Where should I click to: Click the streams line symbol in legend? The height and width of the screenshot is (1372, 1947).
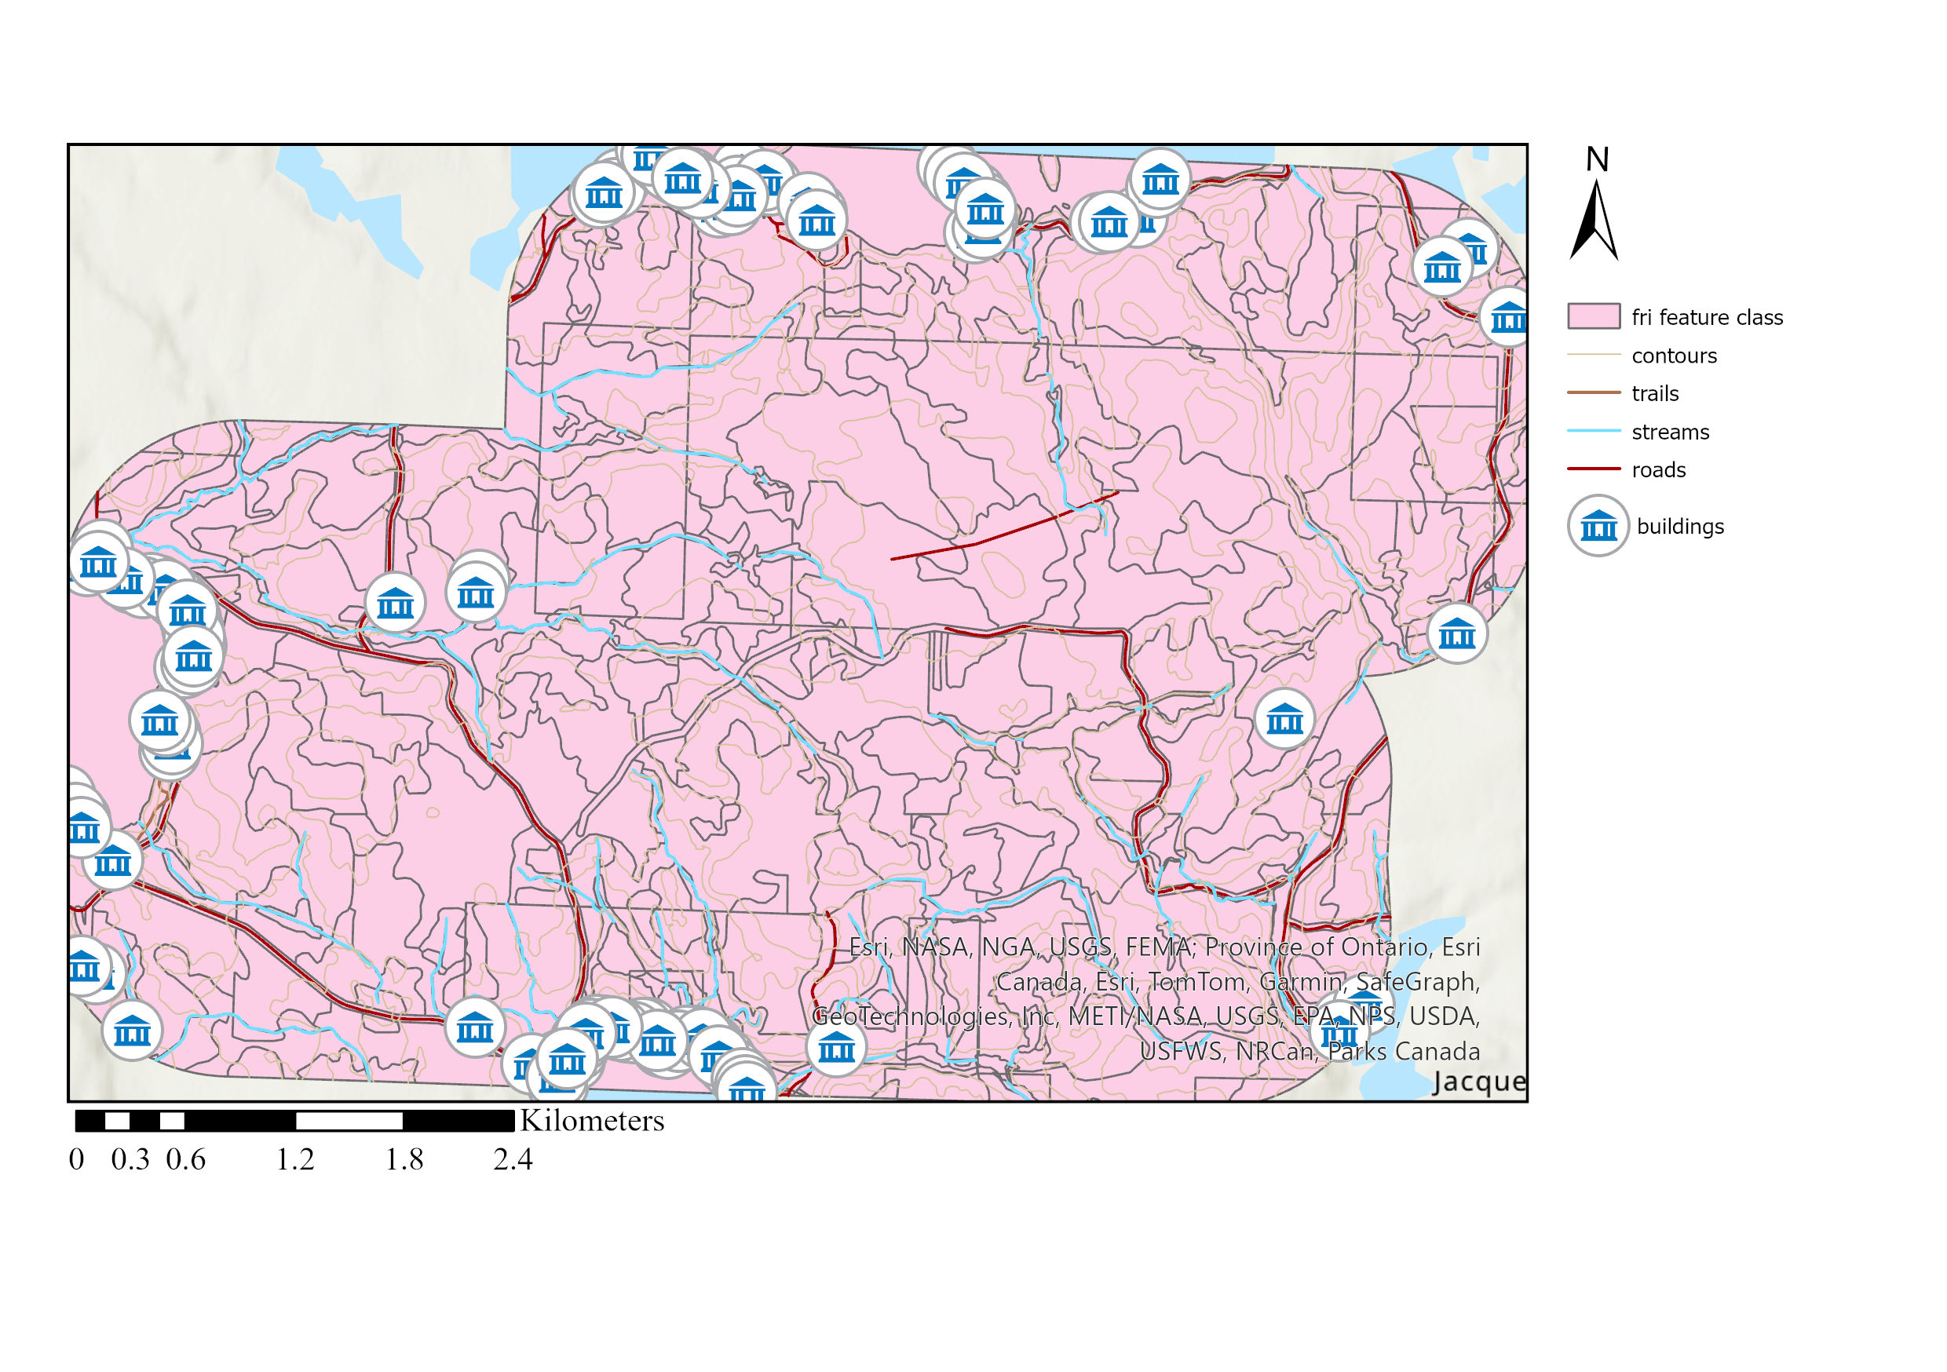1594,432
